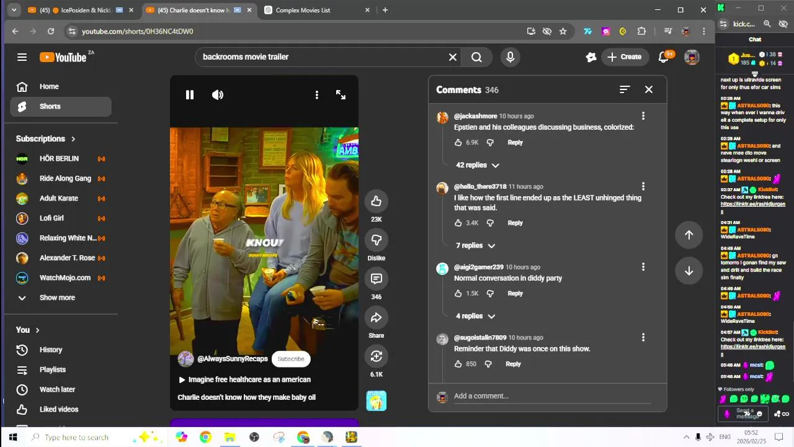Open the Shorts player three-dot menu
Image resolution: width=794 pixels, height=447 pixels.
coord(316,95)
